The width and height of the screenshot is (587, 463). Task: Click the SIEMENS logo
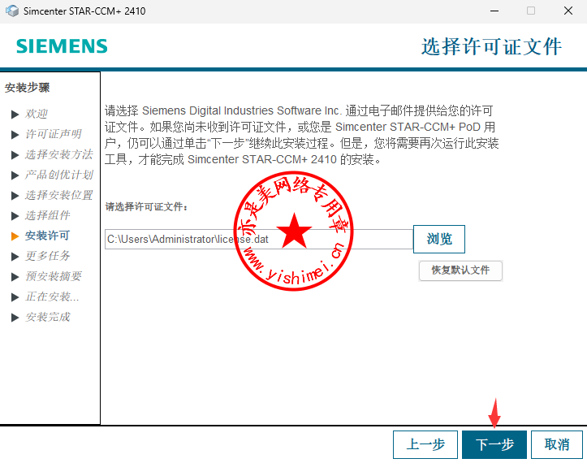62,46
